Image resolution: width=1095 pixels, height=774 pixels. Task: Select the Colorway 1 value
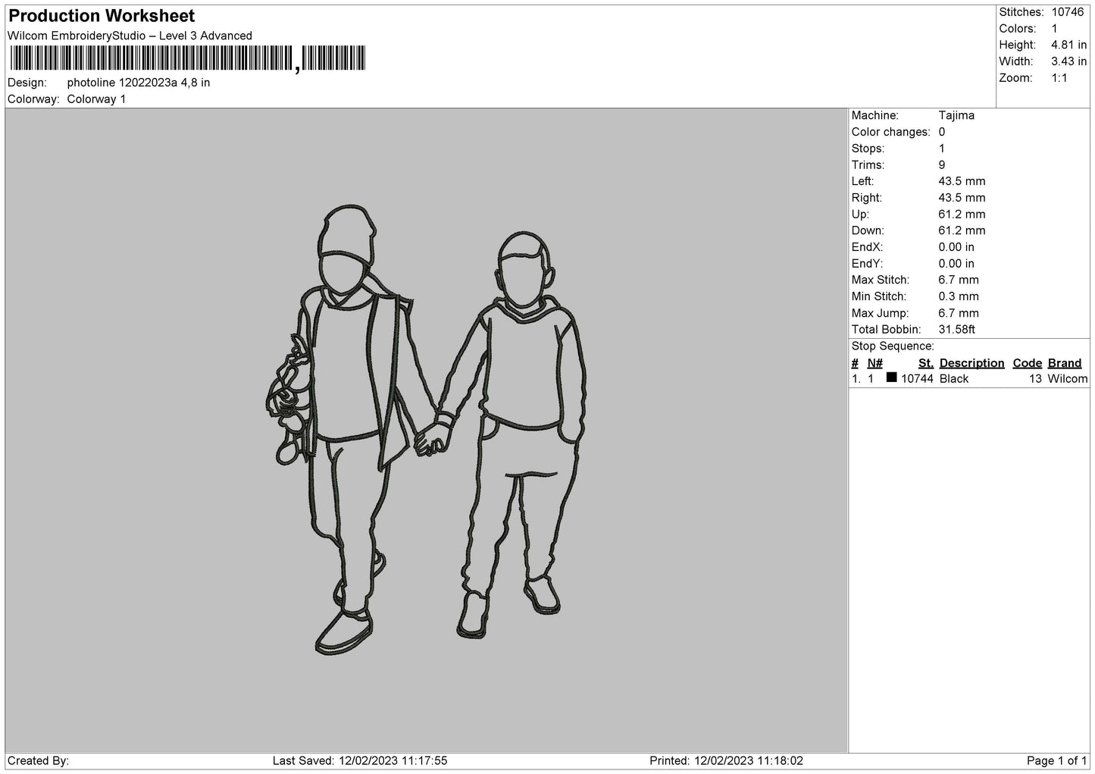click(x=96, y=99)
